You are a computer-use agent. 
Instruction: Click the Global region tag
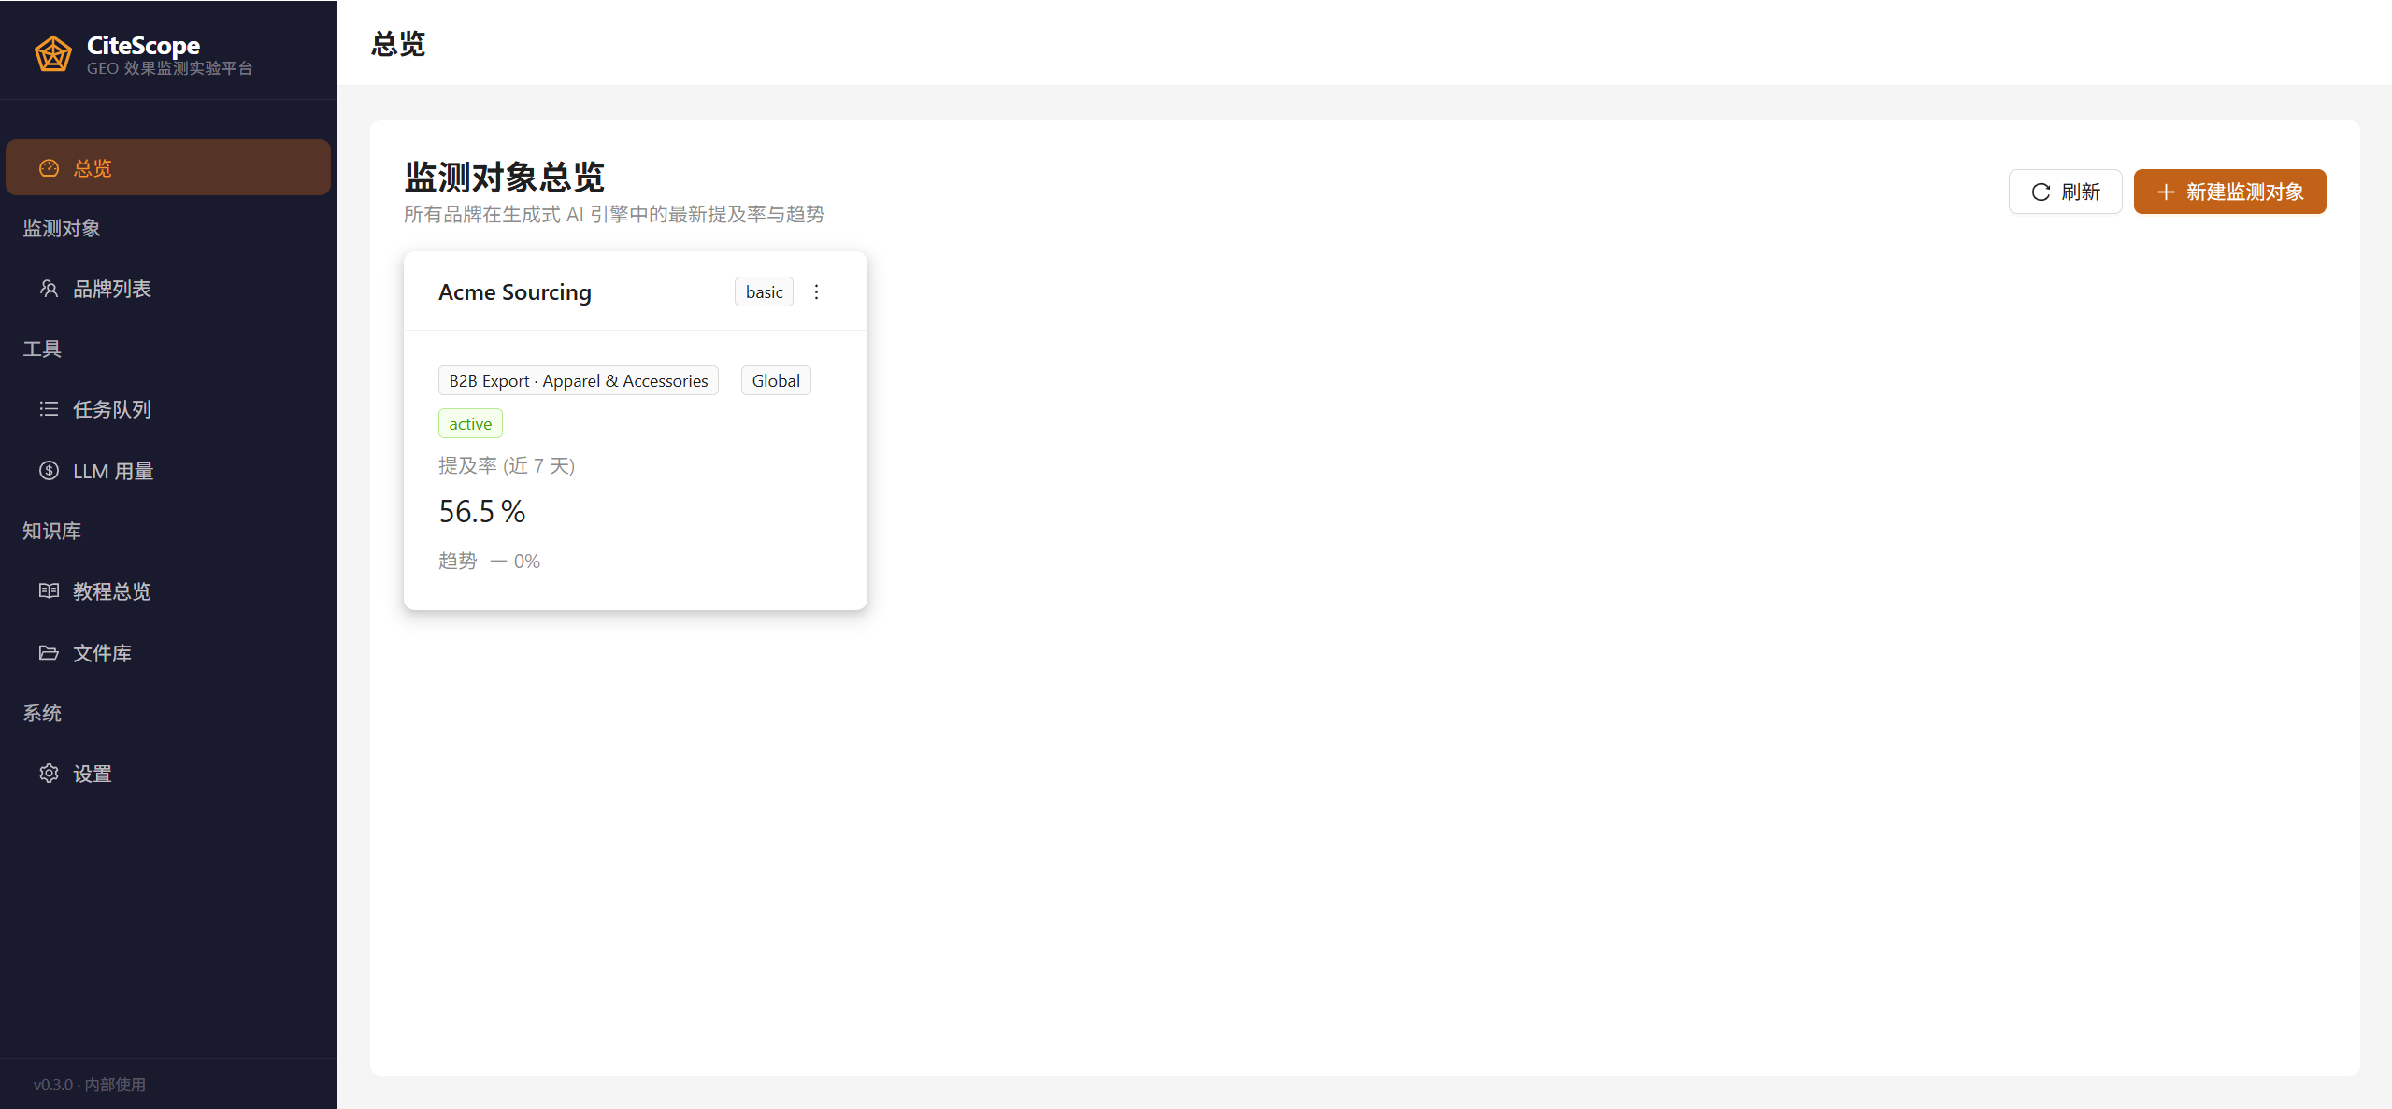tap(776, 381)
